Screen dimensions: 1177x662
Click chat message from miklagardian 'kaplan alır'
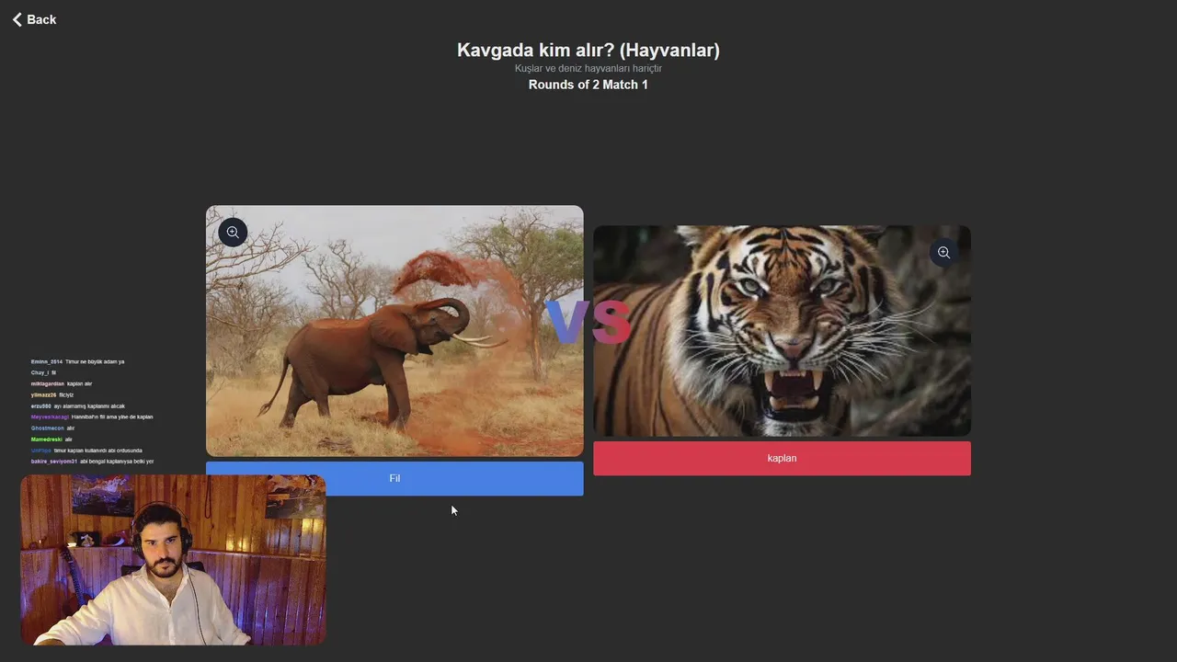[x=80, y=383]
